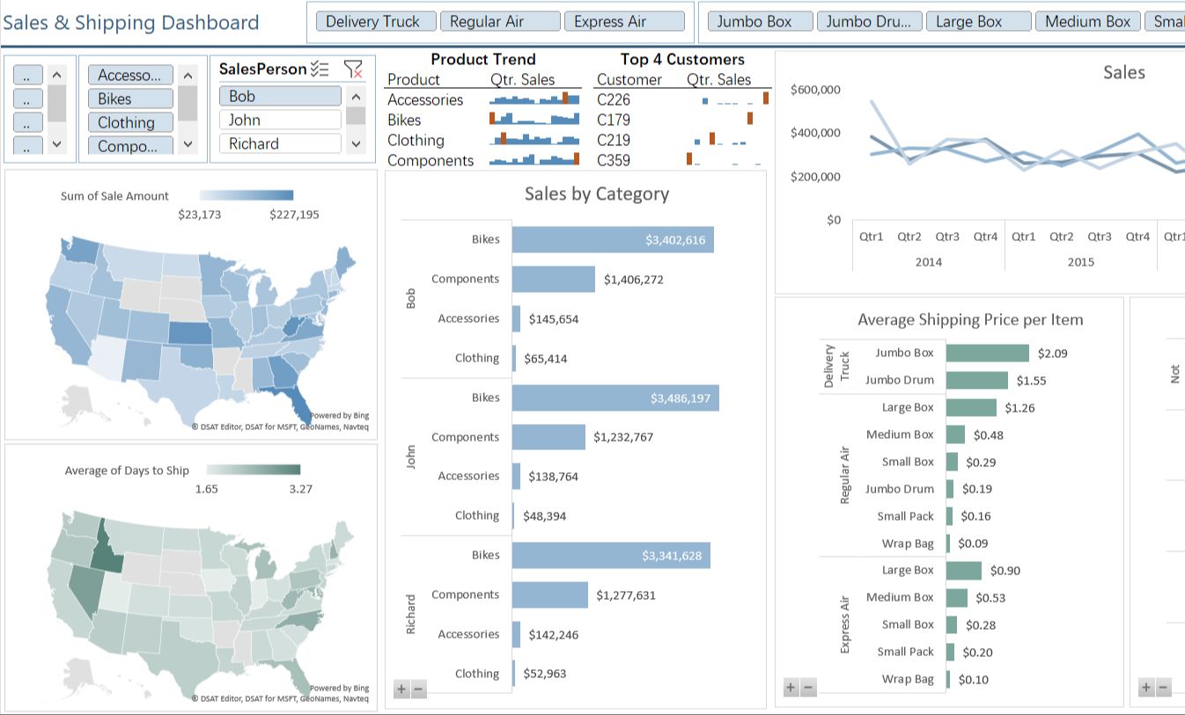The image size is (1185, 715).
Task: Click the Sales by Category chart title
Action: click(596, 193)
